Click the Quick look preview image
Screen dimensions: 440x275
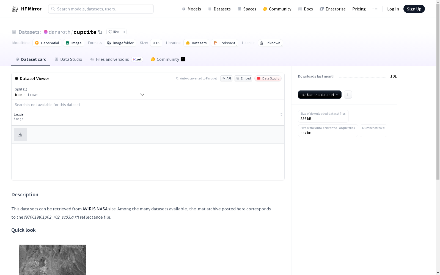click(53, 260)
